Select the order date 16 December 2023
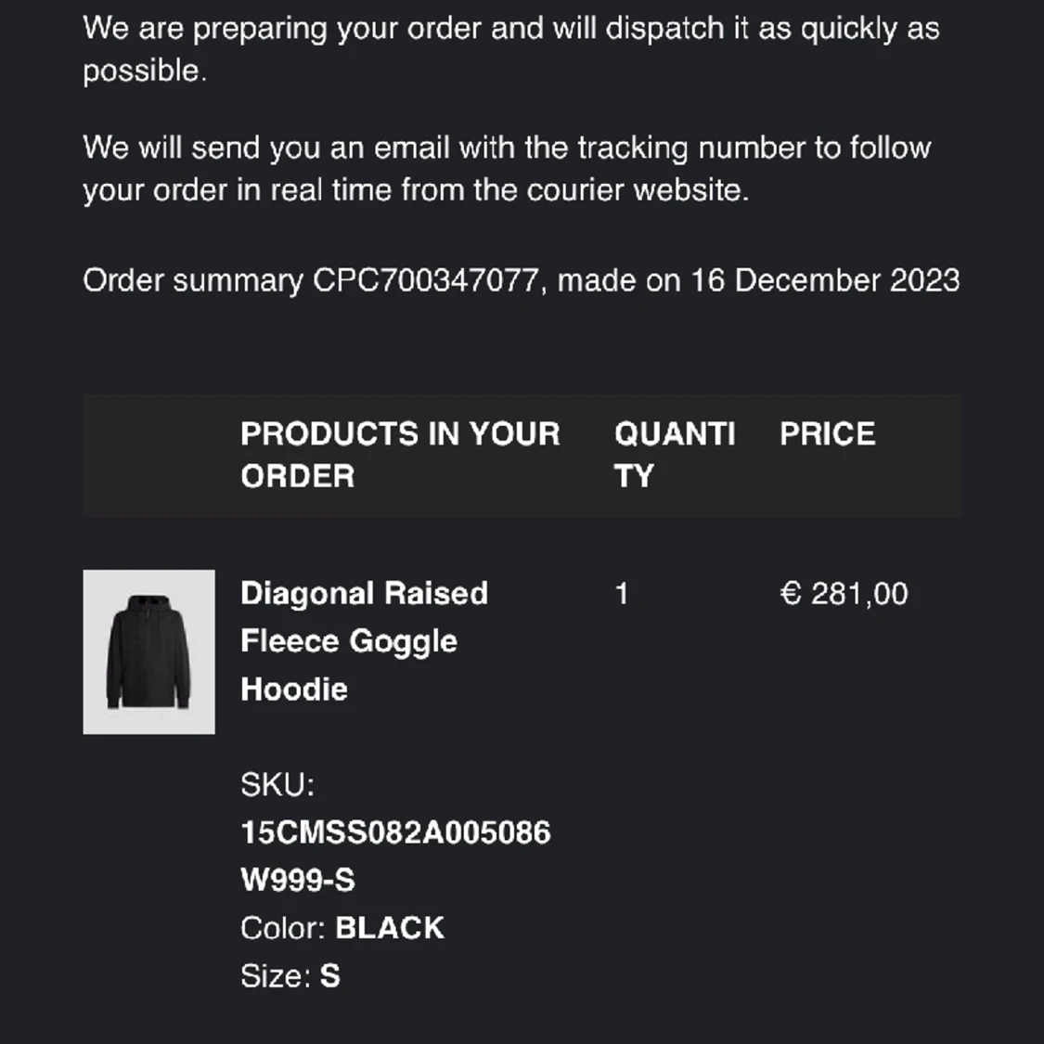Image resolution: width=1044 pixels, height=1044 pixels. point(825,280)
